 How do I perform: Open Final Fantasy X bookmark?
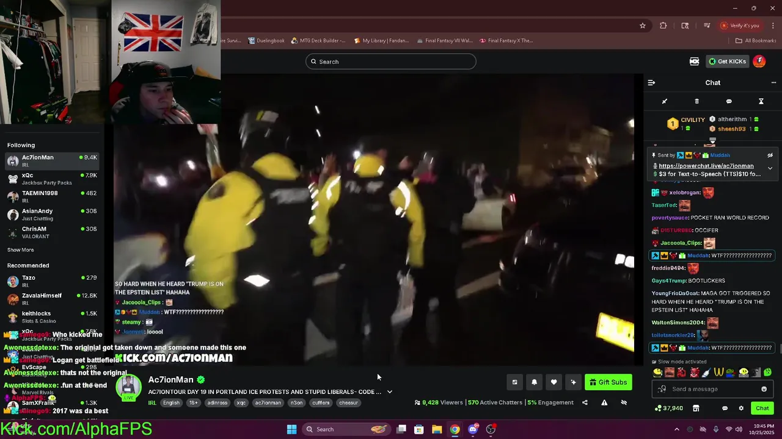[506, 41]
